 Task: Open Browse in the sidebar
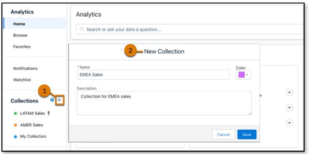[x=20, y=35]
